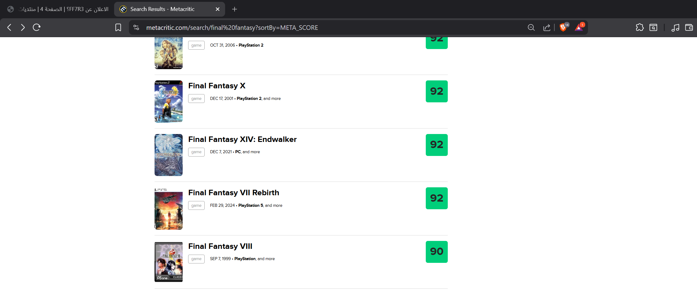Image resolution: width=697 pixels, height=293 pixels.
Task: Open the music playlist icon
Action: 675,27
